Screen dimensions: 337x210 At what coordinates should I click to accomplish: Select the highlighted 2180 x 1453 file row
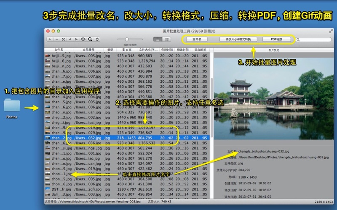pos(126,137)
